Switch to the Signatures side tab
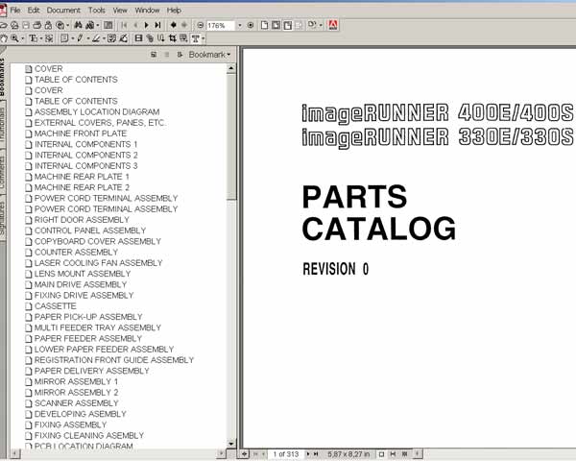 3,218
